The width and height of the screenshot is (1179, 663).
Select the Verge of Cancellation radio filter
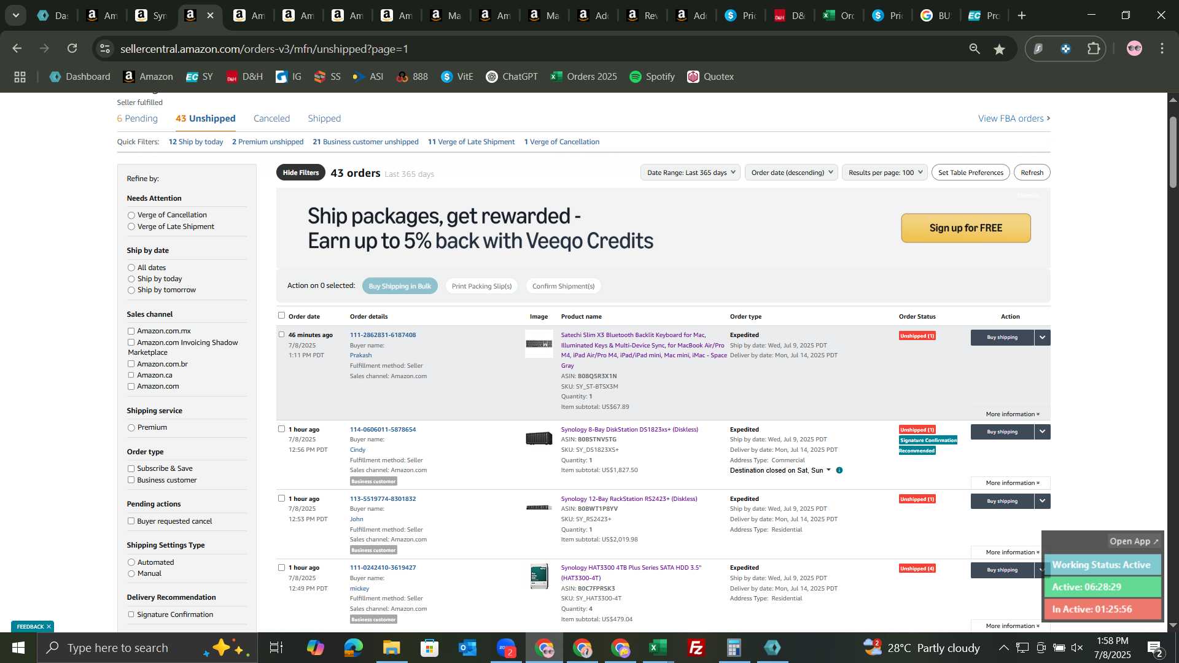click(131, 215)
